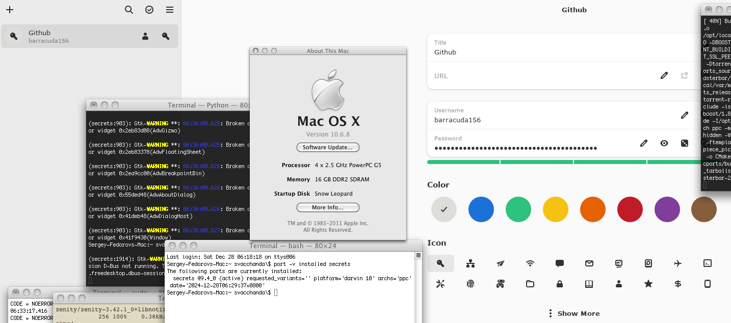The image size is (731, 323).
Task: Select the gray default color swatch
Action: pos(444,209)
